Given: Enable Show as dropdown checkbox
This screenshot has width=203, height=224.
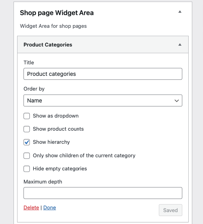Looking at the screenshot, I should pyautogui.click(x=27, y=116).
